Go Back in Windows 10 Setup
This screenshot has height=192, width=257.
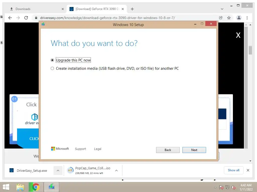(168, 150)
